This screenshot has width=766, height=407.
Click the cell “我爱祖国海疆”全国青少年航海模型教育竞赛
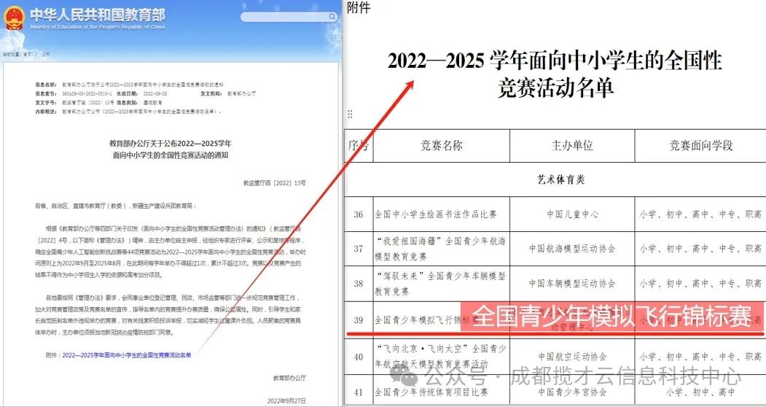click(x=440, y=249)
